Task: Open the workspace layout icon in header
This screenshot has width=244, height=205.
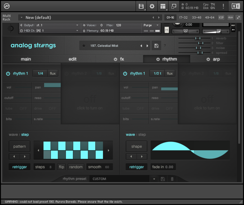Action: [163, 6]
